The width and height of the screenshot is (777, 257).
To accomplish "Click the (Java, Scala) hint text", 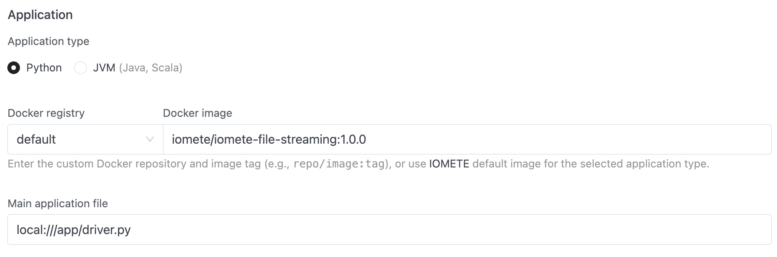I will tap(150, 68).
